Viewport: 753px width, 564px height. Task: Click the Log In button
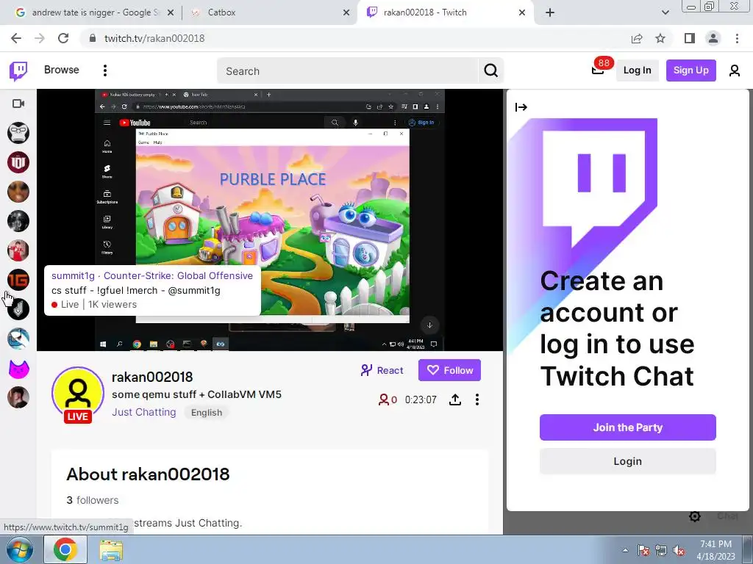coord(638,70)
